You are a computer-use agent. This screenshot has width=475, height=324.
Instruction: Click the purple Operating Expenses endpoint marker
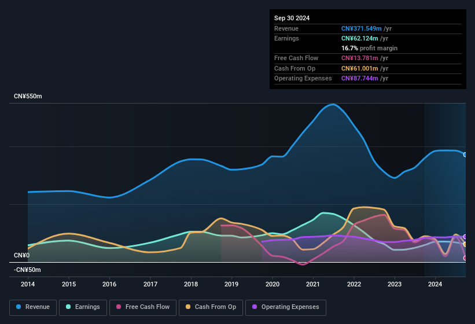pos(465,237)
